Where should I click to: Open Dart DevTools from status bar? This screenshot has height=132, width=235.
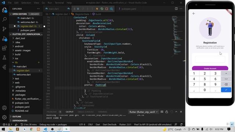(109, 124)
